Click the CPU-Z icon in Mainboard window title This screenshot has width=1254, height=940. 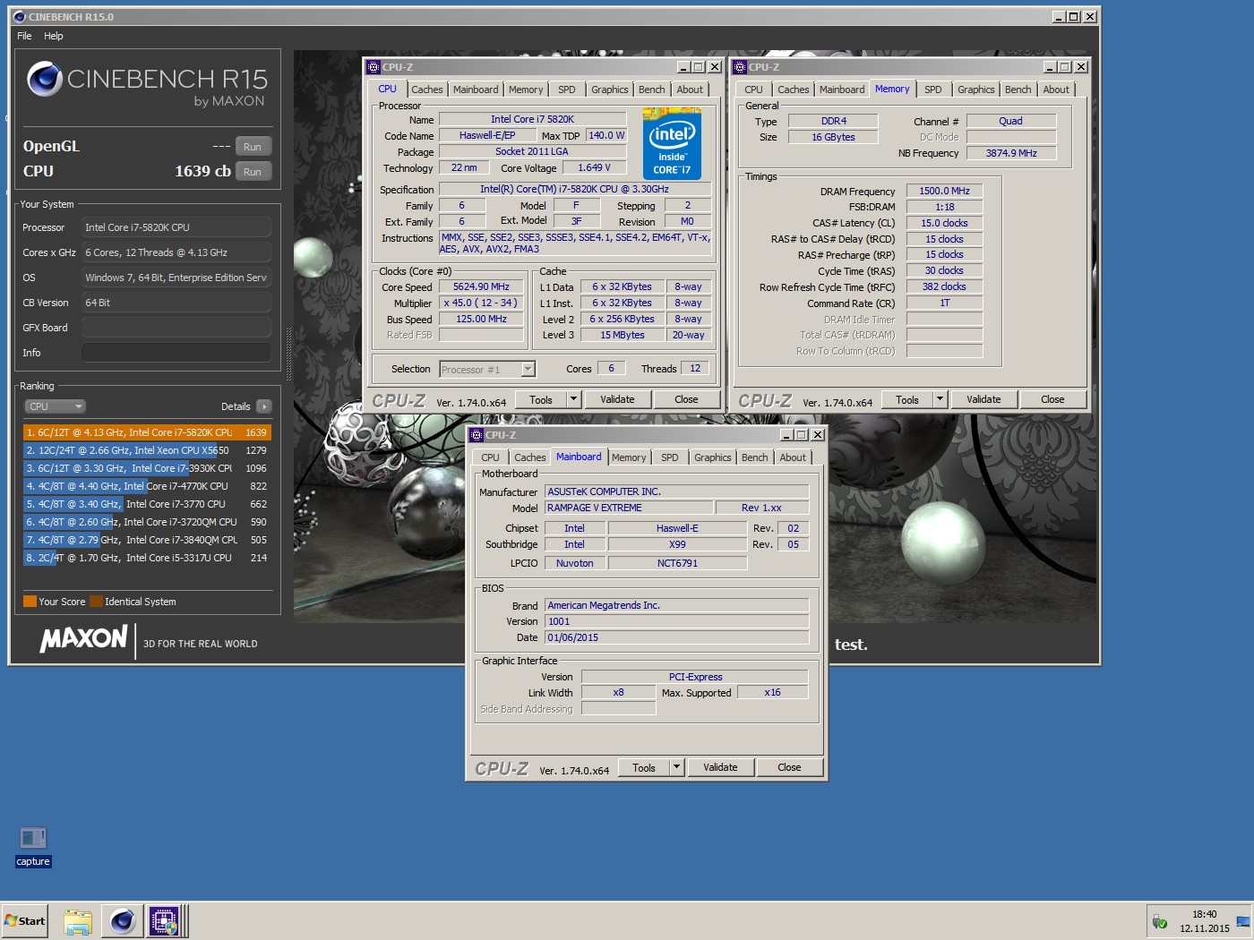point(477,435)
